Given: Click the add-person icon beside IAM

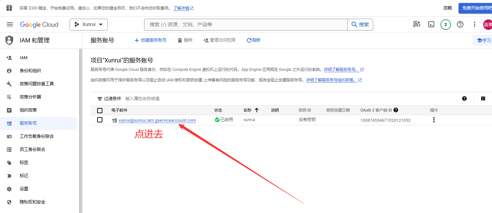Looking at the screenshot, I should [x=9, y=57].
